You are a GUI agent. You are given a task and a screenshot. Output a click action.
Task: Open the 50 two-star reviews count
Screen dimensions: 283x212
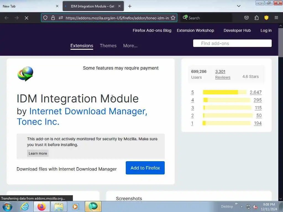click(259, 116)
